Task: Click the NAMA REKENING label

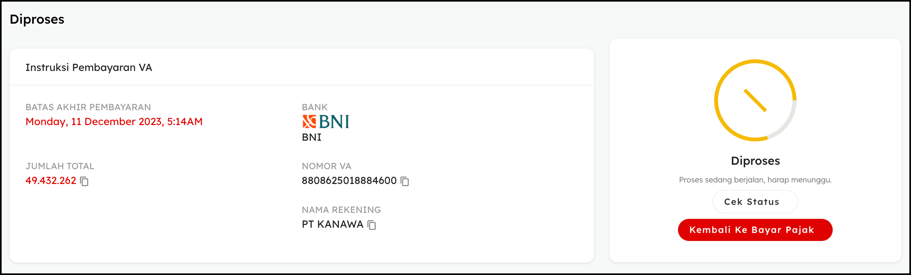Action: tap(341, 210)
